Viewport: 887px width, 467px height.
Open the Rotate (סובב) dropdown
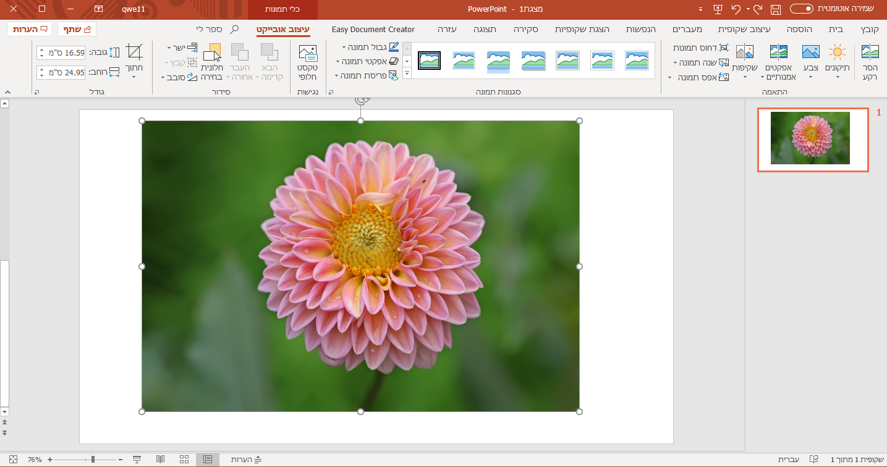(179, 77)
